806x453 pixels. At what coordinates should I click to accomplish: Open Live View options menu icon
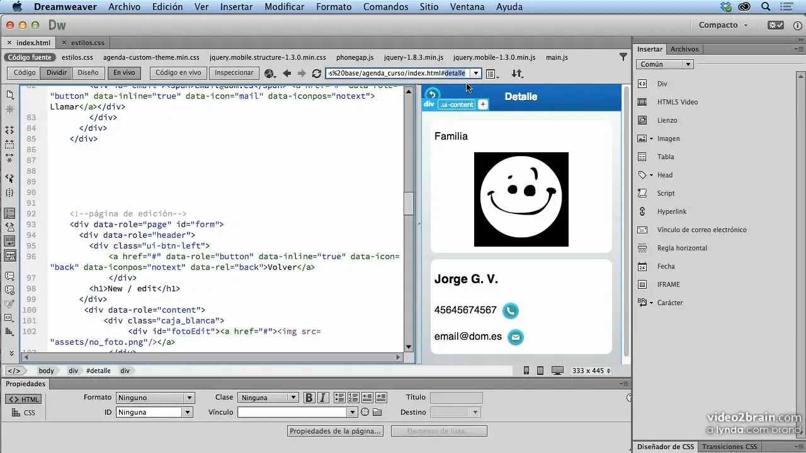(492, 74)
